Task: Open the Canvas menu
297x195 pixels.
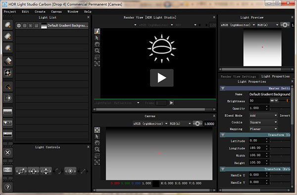Action: [x=56, y=11]
